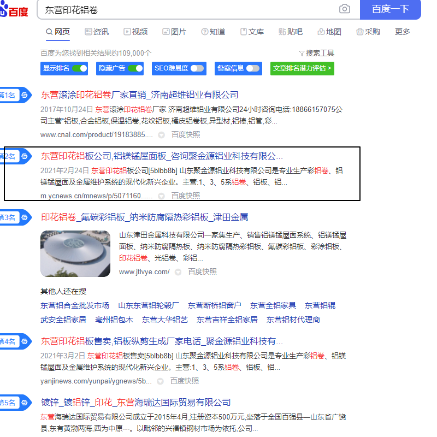
Task: Click the Baidu logo
Action: click(14, 9)
